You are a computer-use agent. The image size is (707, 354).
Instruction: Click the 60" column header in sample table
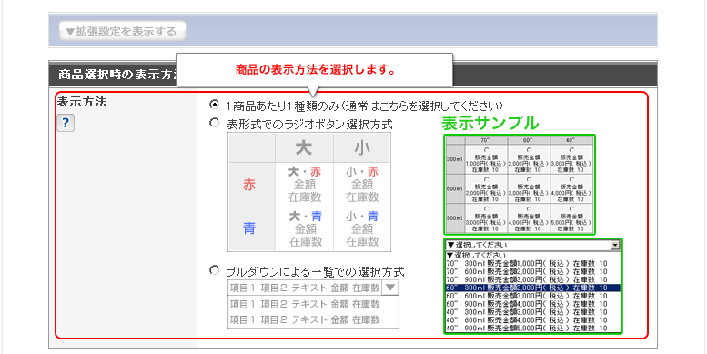(529, 140)
